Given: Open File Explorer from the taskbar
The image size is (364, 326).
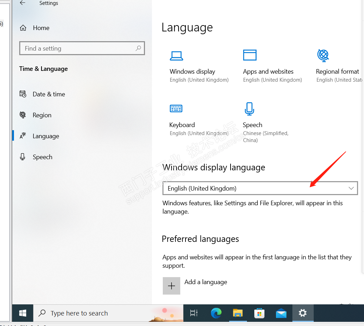Looking at the screenshot, I should coord(238,313).
